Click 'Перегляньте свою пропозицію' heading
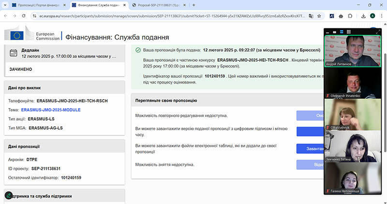This screenshot has width=387, height=204. [166, 100]
